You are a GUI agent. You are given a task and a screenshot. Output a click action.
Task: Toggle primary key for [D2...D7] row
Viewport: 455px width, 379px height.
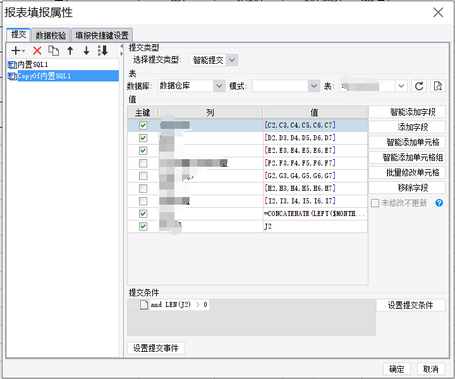point(143,138)
